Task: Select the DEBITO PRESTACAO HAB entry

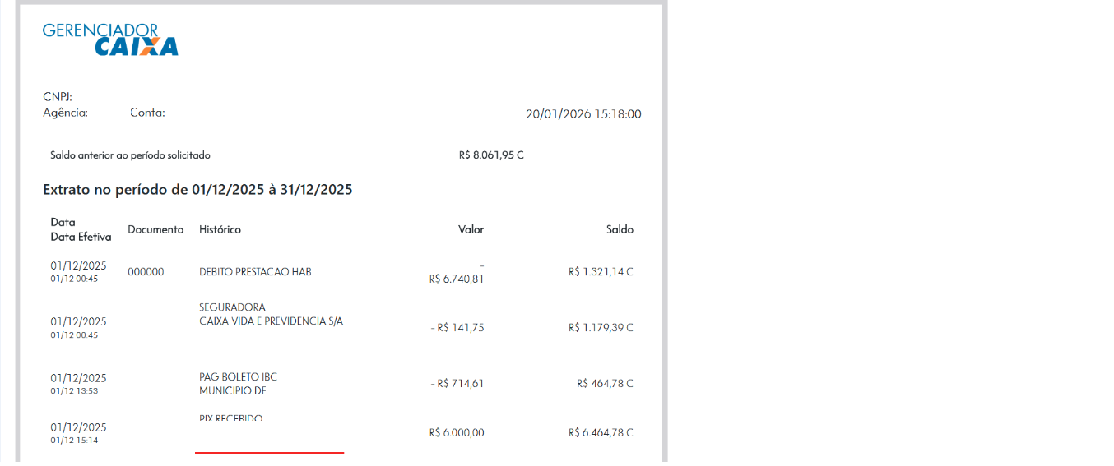Action: (x=255, y=272)
